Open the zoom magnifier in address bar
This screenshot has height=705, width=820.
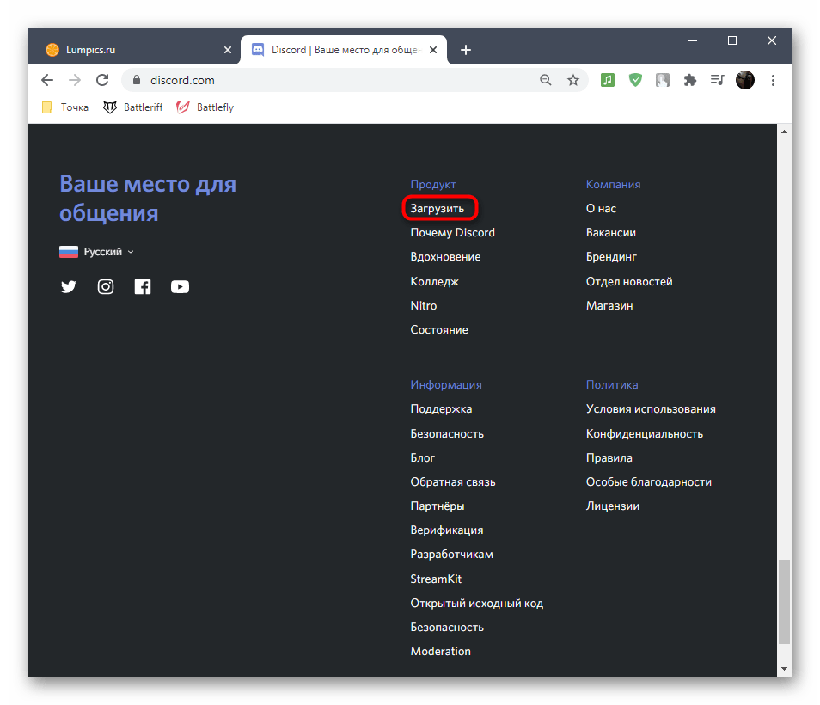(x=546, y=80)
